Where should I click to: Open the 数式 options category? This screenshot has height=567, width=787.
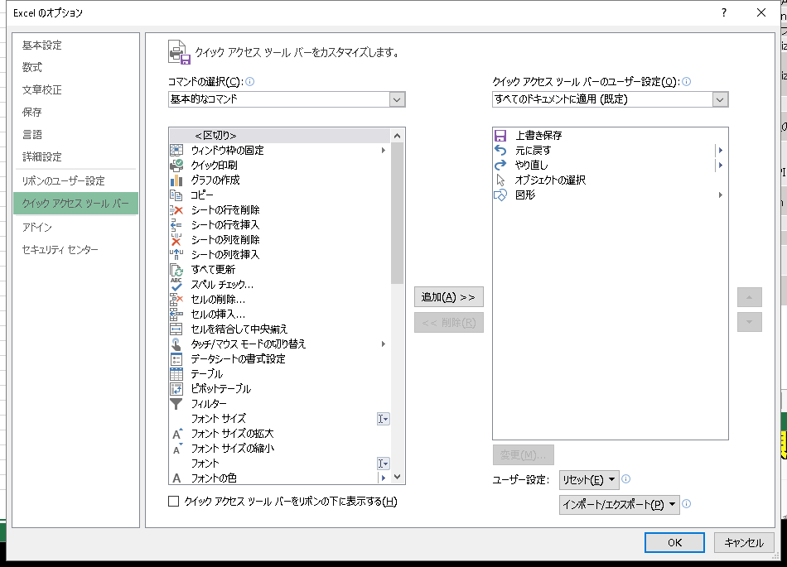coord(75,67)
